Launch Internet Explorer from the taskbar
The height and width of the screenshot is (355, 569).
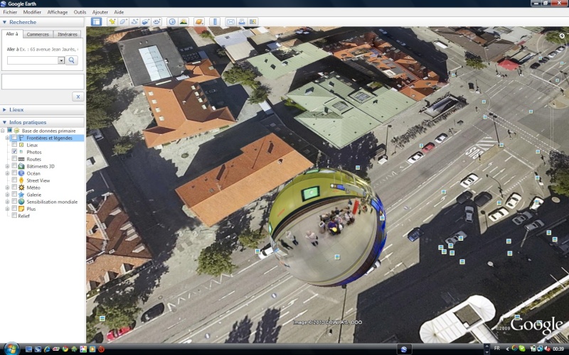pos(47,349)
